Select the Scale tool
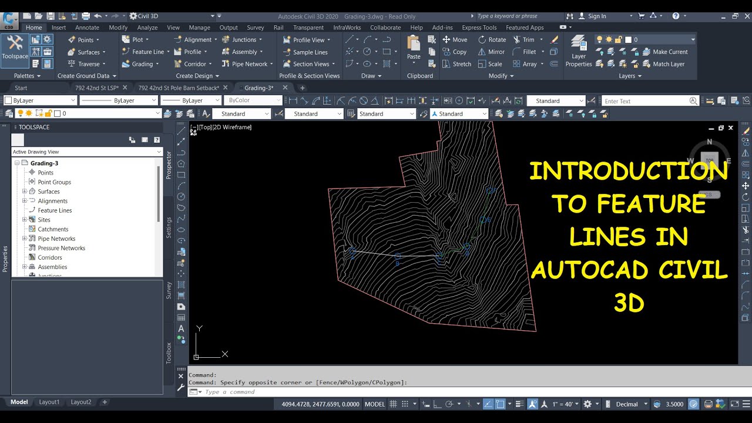Screen dimensions: 752x423 pyautogui.click(x=490, y=64)
